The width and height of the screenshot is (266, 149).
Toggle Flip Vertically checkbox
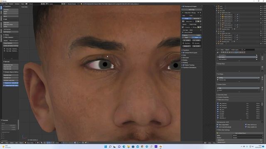[193, 43]
